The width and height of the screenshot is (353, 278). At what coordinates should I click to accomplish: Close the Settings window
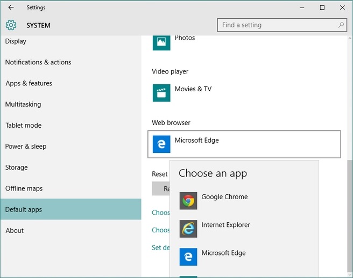342,8
